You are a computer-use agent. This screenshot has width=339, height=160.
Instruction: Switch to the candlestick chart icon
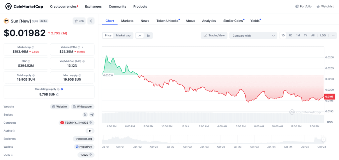pyautogui.click(x=148, y=36)
